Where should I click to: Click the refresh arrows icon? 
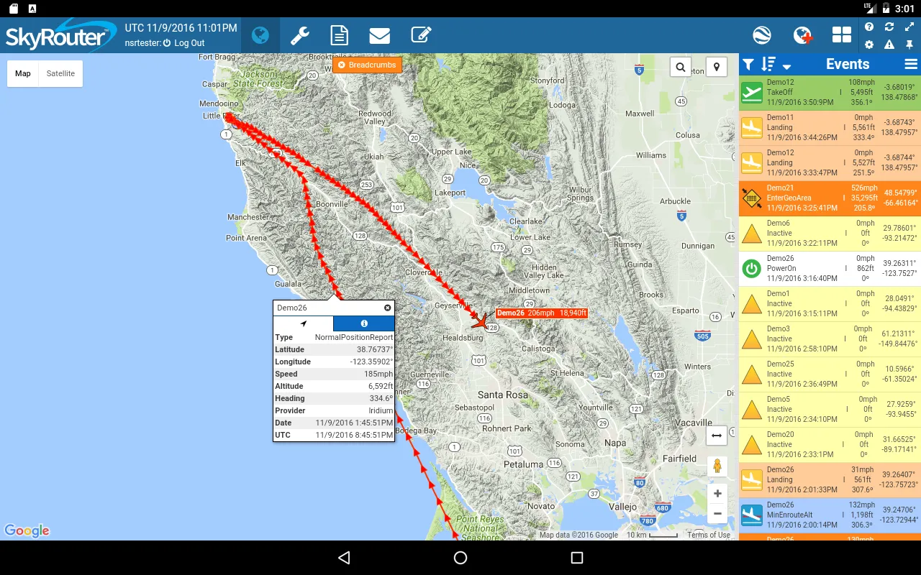pos(889,27)
